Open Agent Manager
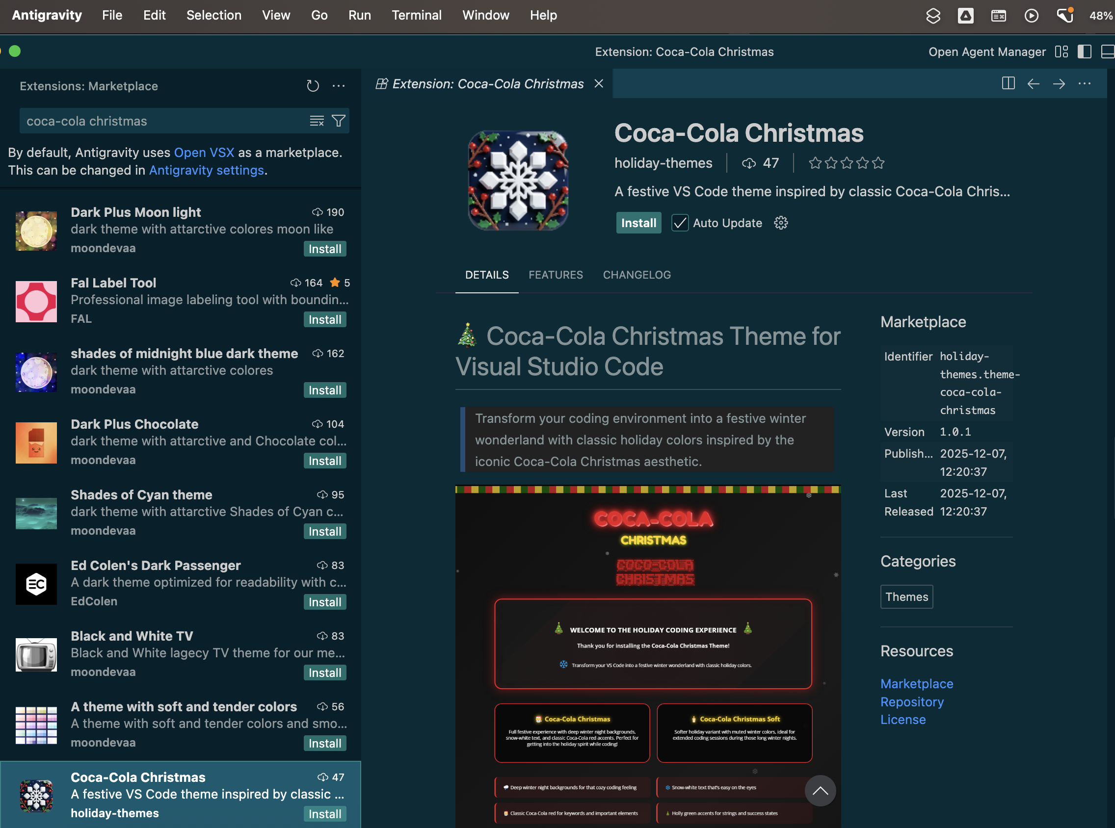The height and width of the screenshot is (828, 1115). click(x=986, y=52)
